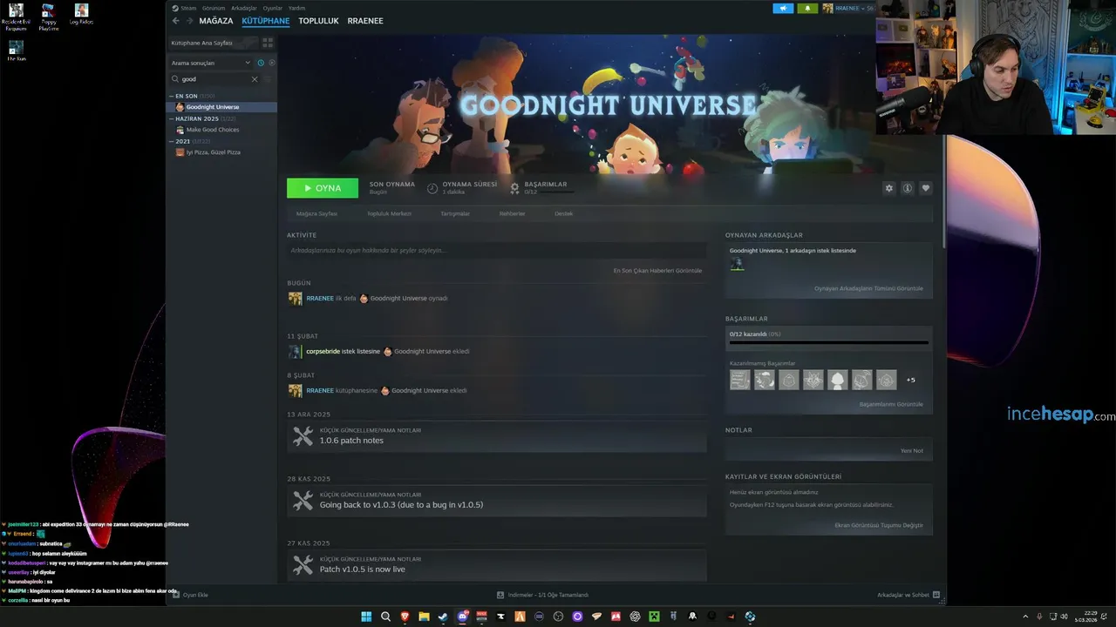
Task: Open 'Patch v1.0.5 is now live' entry
Action: (497, 565)
